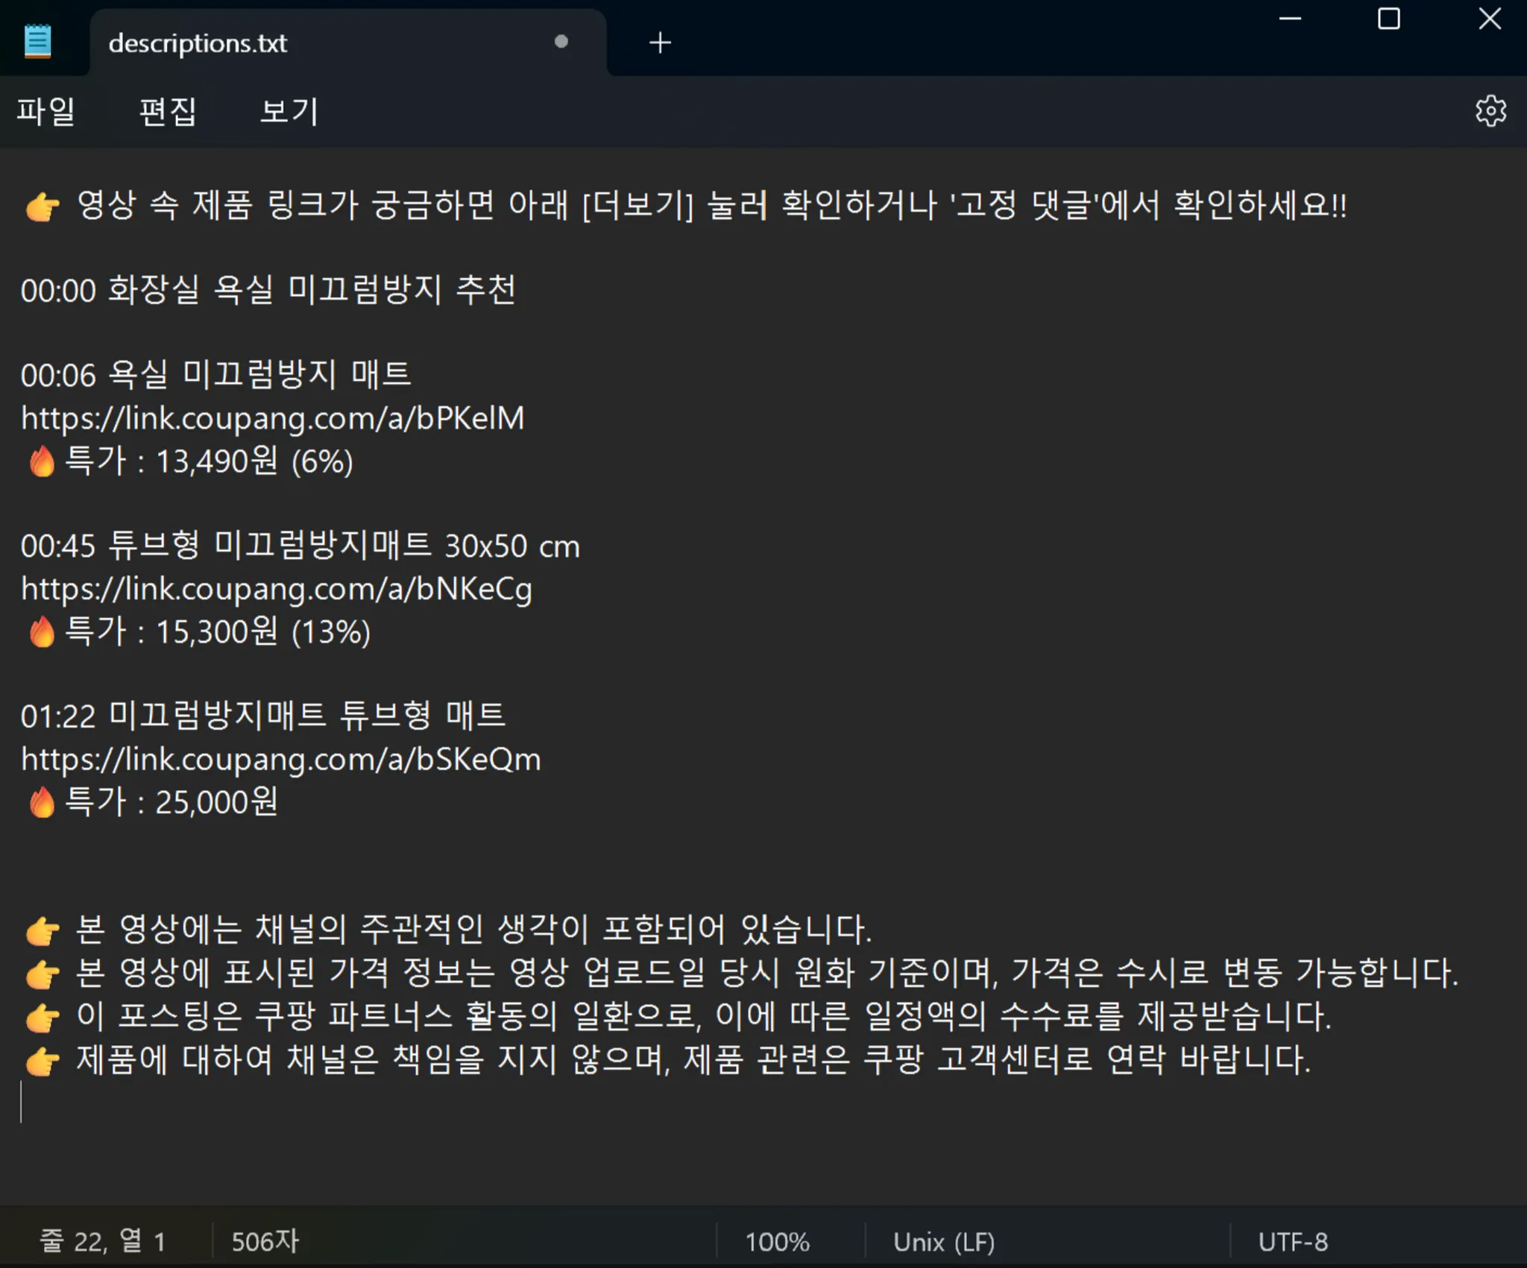Click the fire emoji before 13,490원

(x=42, y=461)
